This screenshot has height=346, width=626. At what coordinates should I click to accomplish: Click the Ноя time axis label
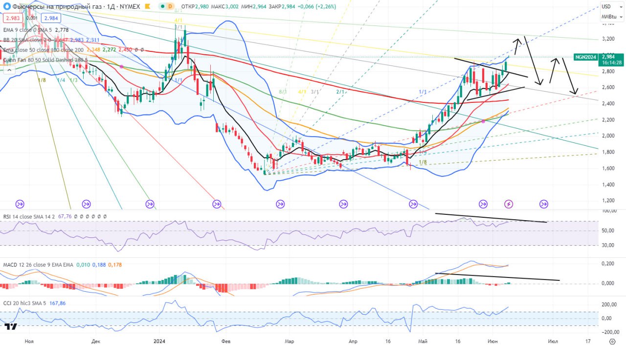29,341
